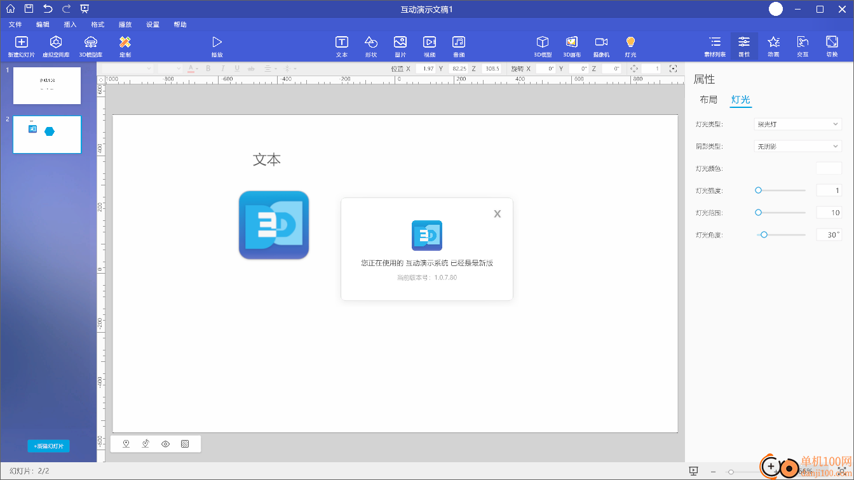This screenshot has height=480, width=854.
Task: Open the text alignment dropdown
Action: [271, 69]
